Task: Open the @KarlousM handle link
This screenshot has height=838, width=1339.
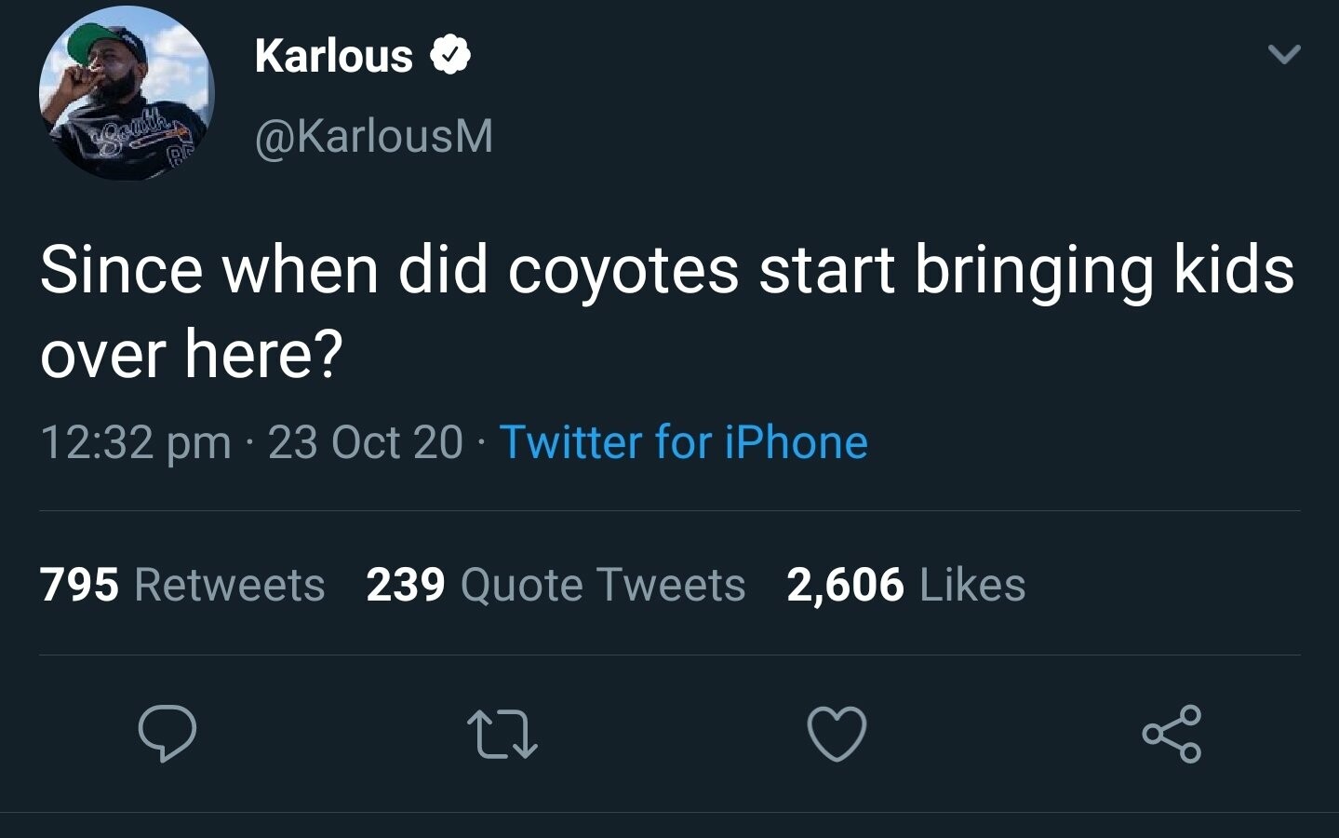Action: [x=373, y=137]
